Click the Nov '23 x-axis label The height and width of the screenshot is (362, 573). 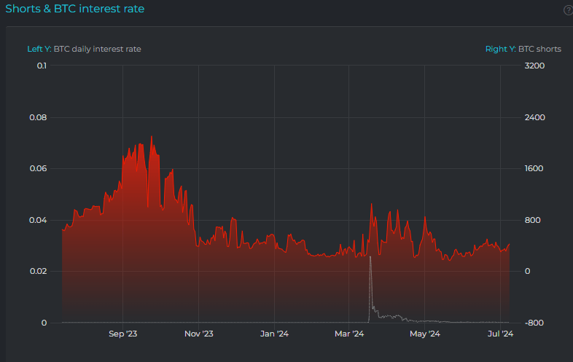[198, 334]
